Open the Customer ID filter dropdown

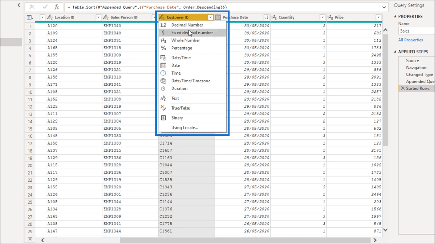click(210, 17)
